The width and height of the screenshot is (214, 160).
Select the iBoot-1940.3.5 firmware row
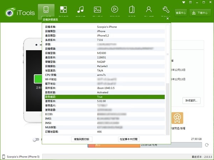(105, 88)
